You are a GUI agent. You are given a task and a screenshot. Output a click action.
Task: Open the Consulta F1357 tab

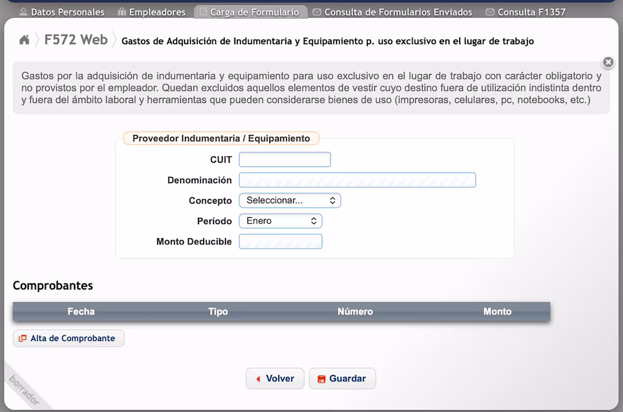coord(526,13)
